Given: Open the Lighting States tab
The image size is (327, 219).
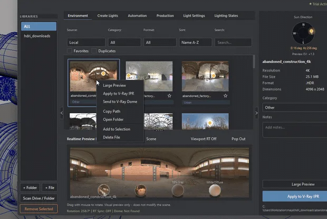Looking at the screenshot, I should 226,16.
